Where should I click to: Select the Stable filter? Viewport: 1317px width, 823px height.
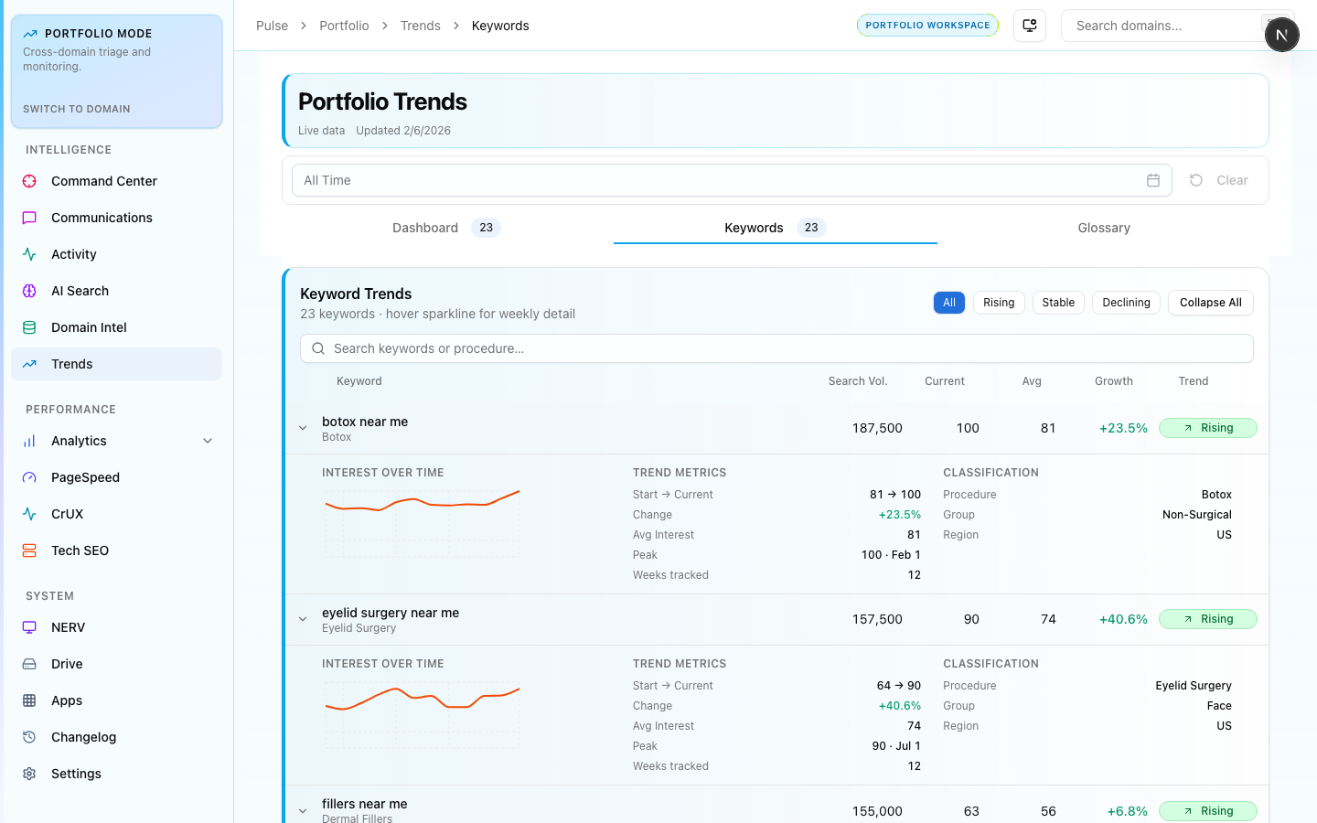coord(1058,303)
